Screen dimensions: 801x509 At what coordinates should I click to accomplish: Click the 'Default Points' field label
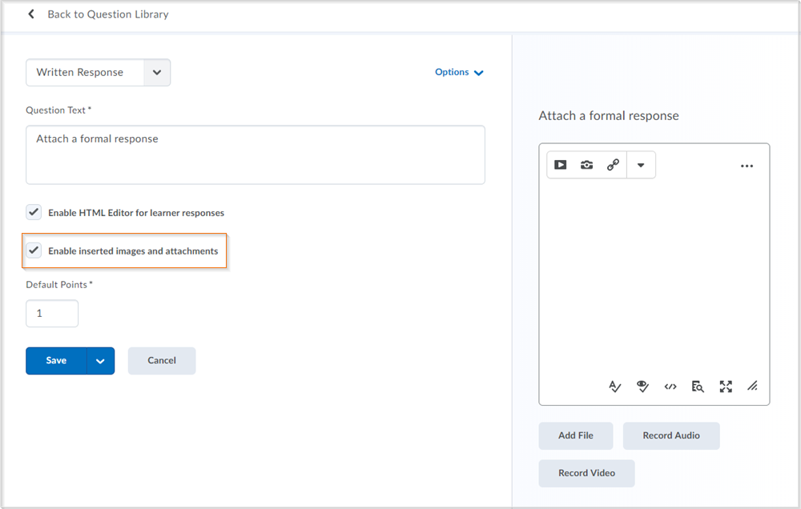pyautogui.click(x=59, y=285)
